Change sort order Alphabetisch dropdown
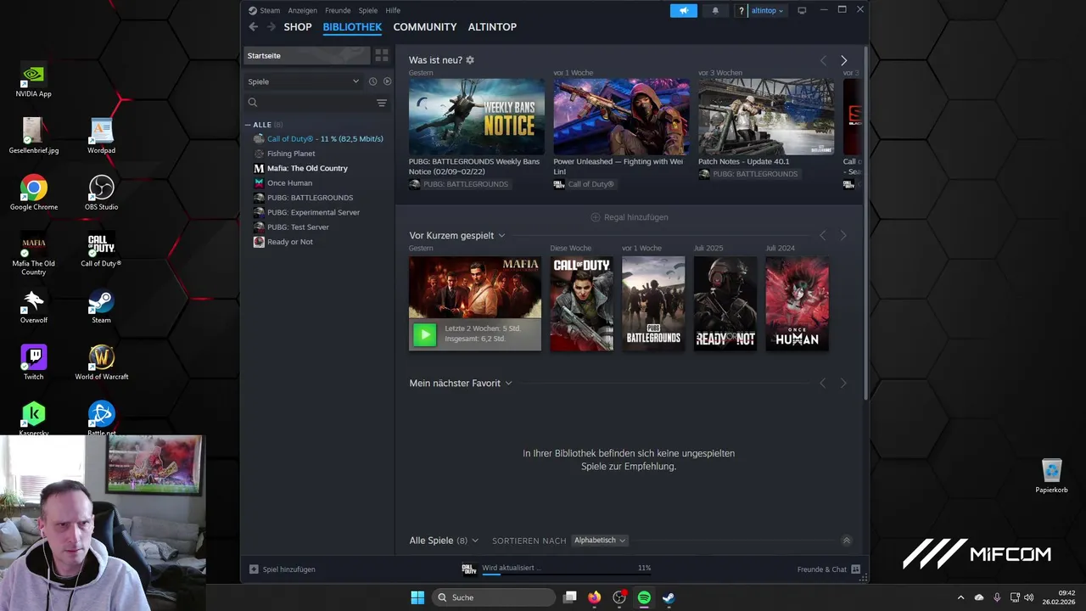The width and height of the screenshot is (1086, 611). [x=600, y=541]
